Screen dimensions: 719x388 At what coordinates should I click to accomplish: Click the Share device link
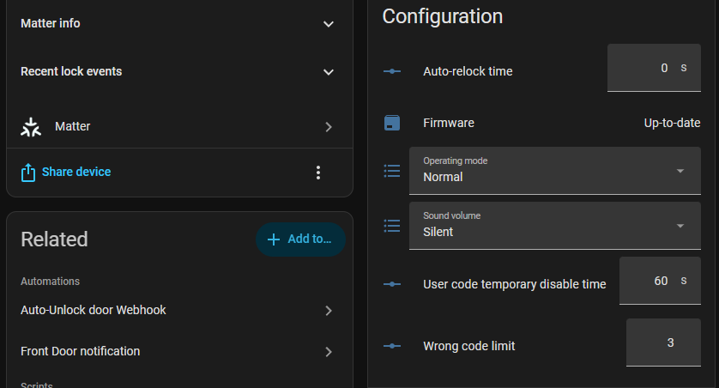click(76, 172)
